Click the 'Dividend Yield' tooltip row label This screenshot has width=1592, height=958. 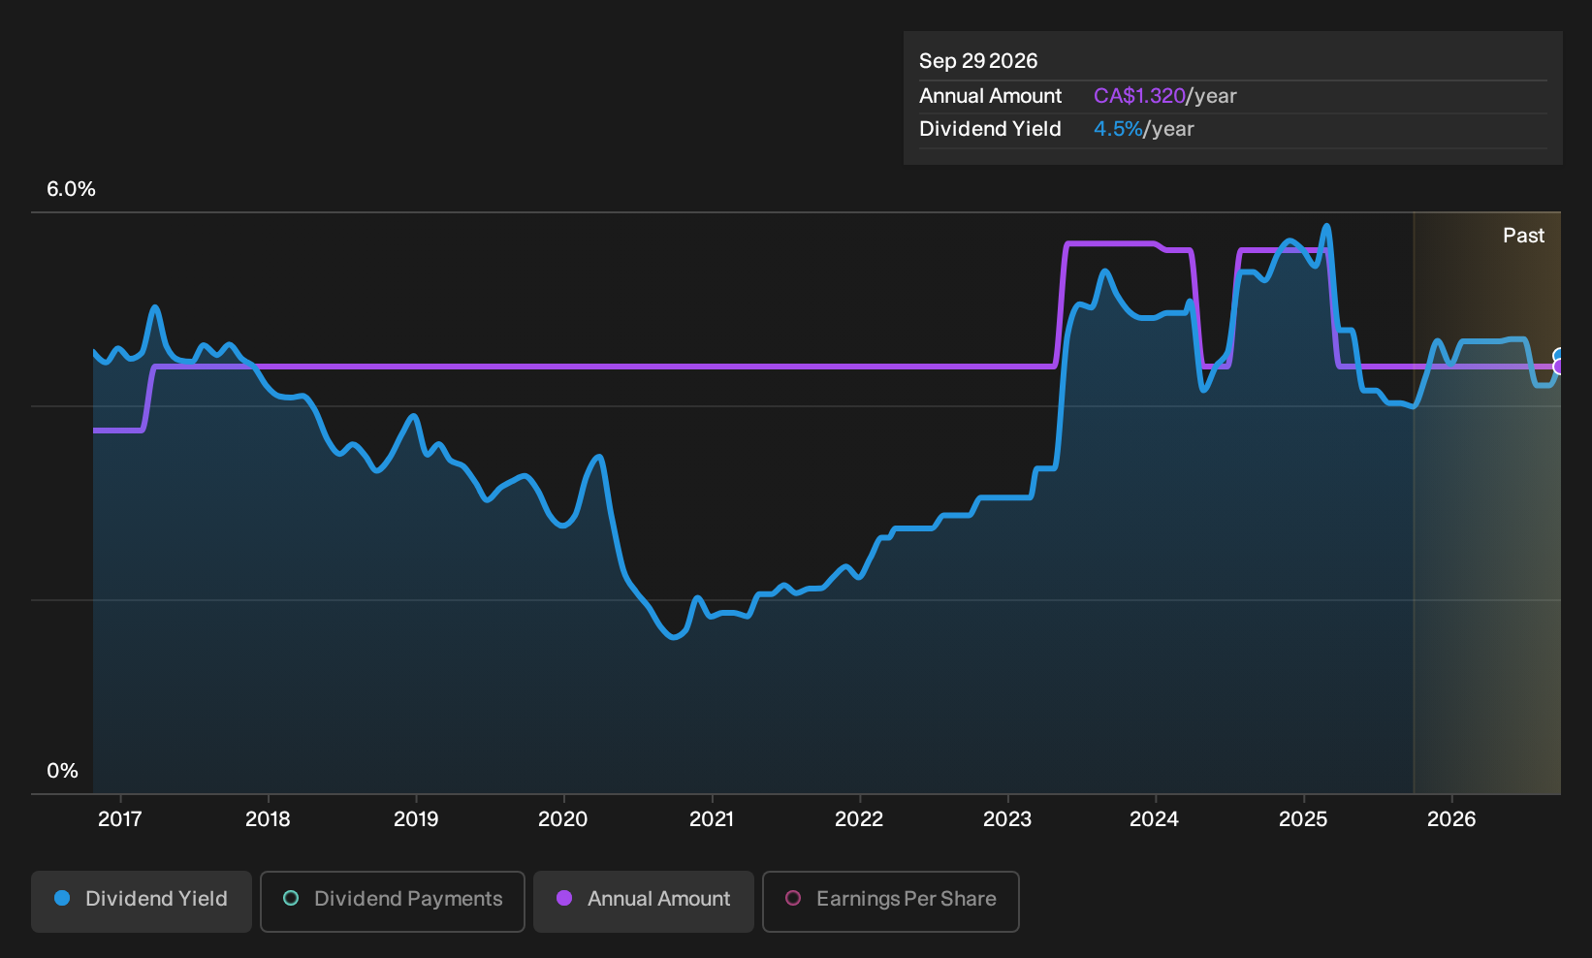(x=990, y=129)
